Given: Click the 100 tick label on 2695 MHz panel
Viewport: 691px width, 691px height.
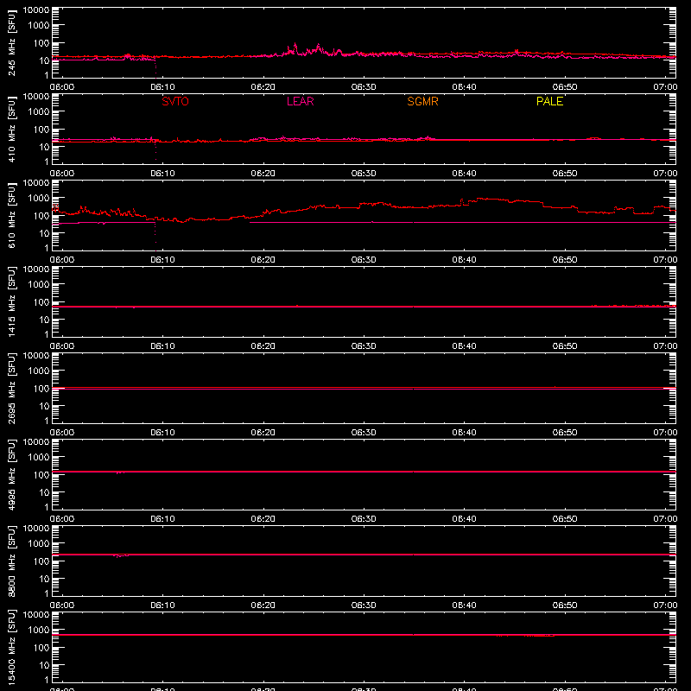Looking at the screenshot, I should click(x=41, y=389).
